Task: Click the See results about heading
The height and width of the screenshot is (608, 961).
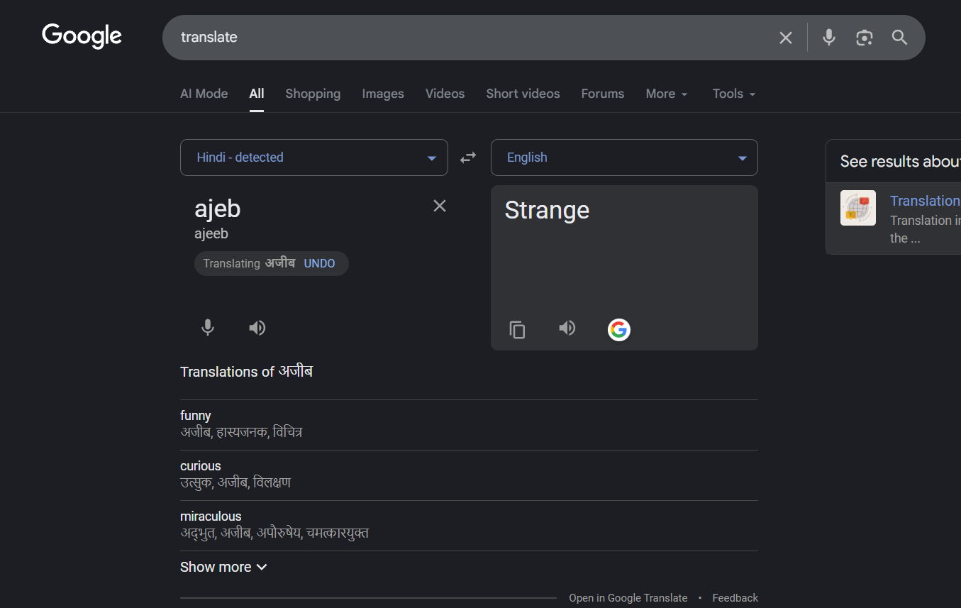Action: click(x=900, y=162)
